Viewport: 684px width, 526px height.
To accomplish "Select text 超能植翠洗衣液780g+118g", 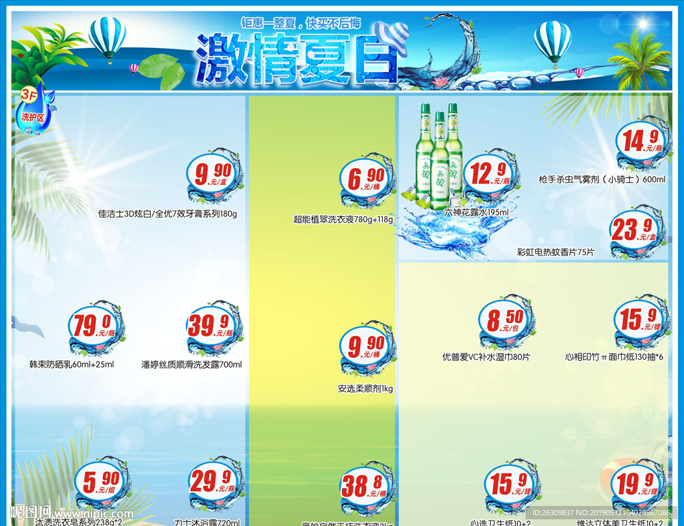I will pyautogui.click(x=343, y=219).
